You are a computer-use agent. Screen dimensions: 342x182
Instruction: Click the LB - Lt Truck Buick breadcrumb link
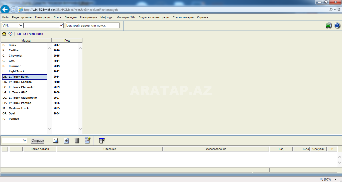click(x=30, y=34)
